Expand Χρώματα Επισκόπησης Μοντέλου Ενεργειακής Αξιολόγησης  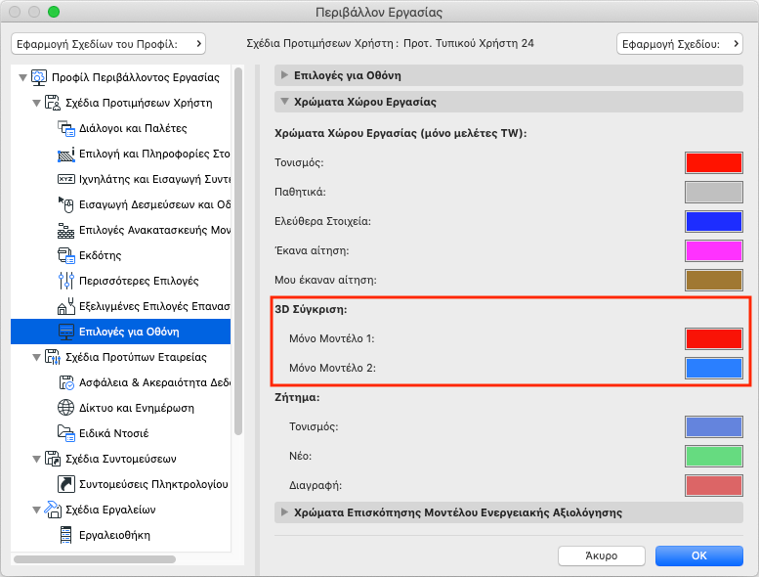(x=284, y=512)
